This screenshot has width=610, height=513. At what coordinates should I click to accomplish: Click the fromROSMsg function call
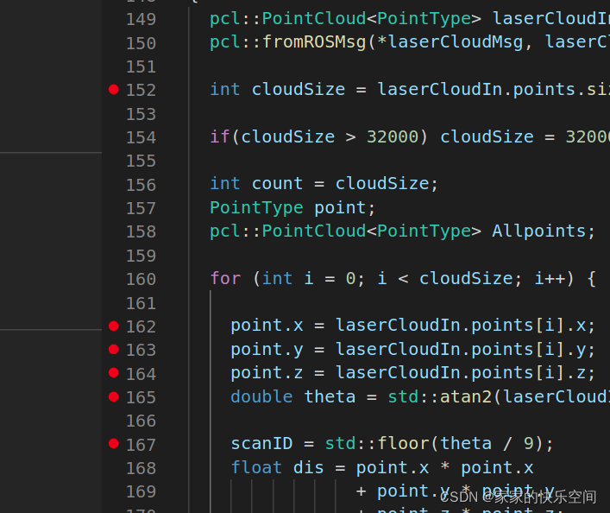point(314,42)
